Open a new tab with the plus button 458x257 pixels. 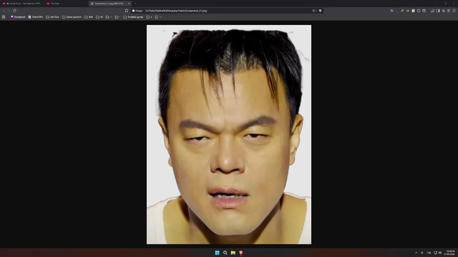pyautogui.click(x=136, y=4)
